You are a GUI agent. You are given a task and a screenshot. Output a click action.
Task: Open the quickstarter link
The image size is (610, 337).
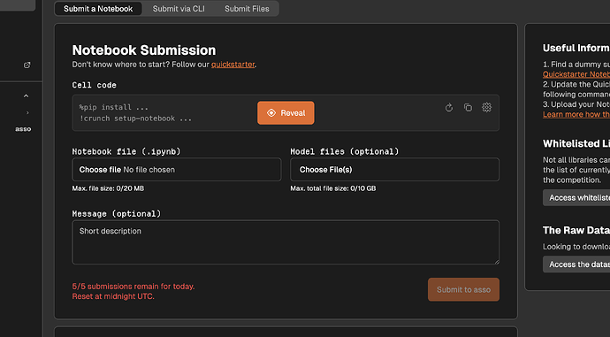[x=233, y=65]
